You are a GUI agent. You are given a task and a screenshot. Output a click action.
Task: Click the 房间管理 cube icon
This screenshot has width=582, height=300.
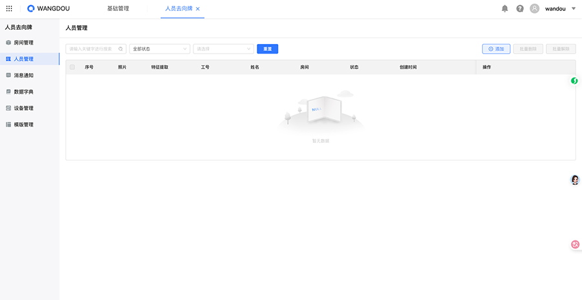[8, 43]
